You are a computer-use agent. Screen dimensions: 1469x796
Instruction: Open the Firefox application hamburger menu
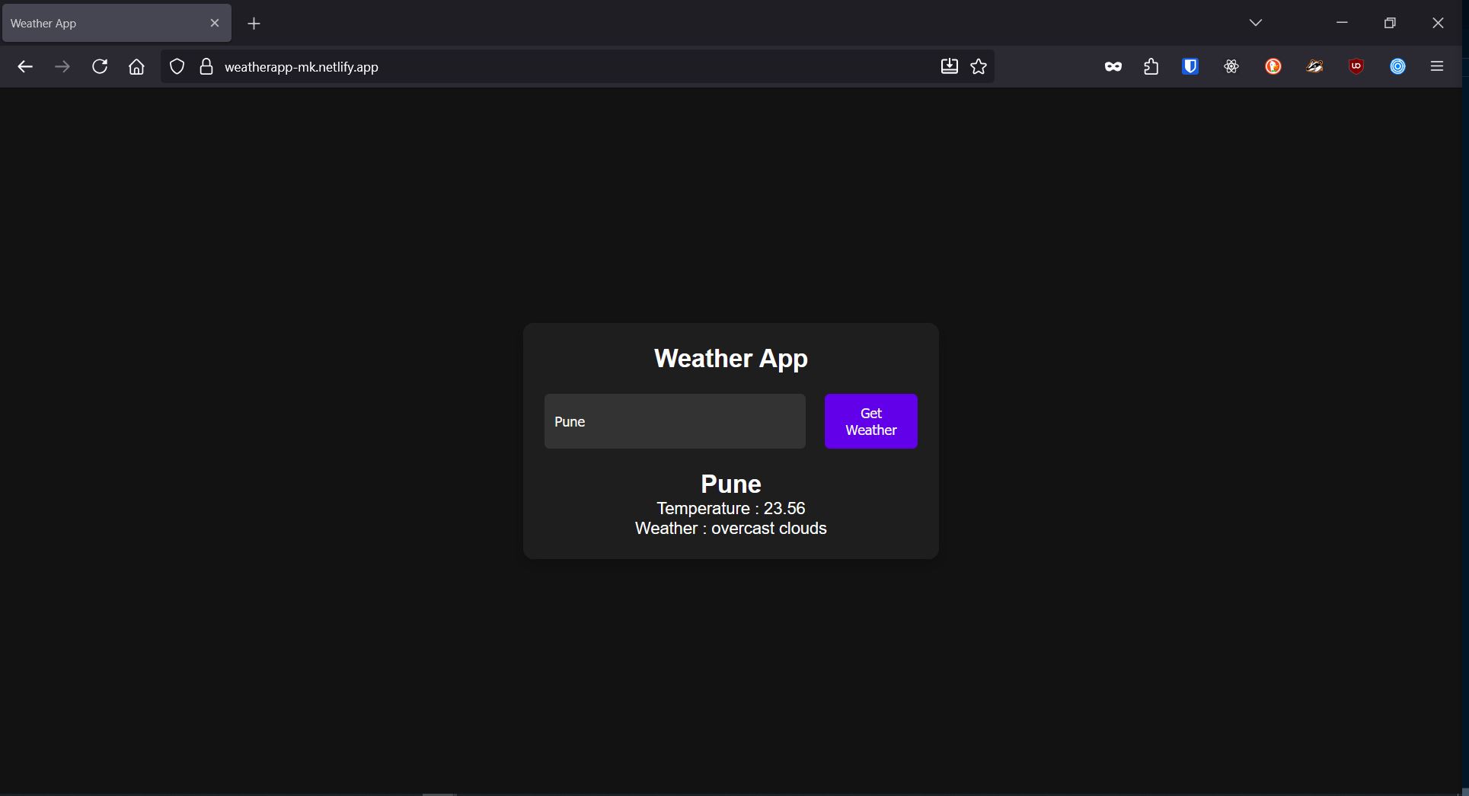(1437, 66)
